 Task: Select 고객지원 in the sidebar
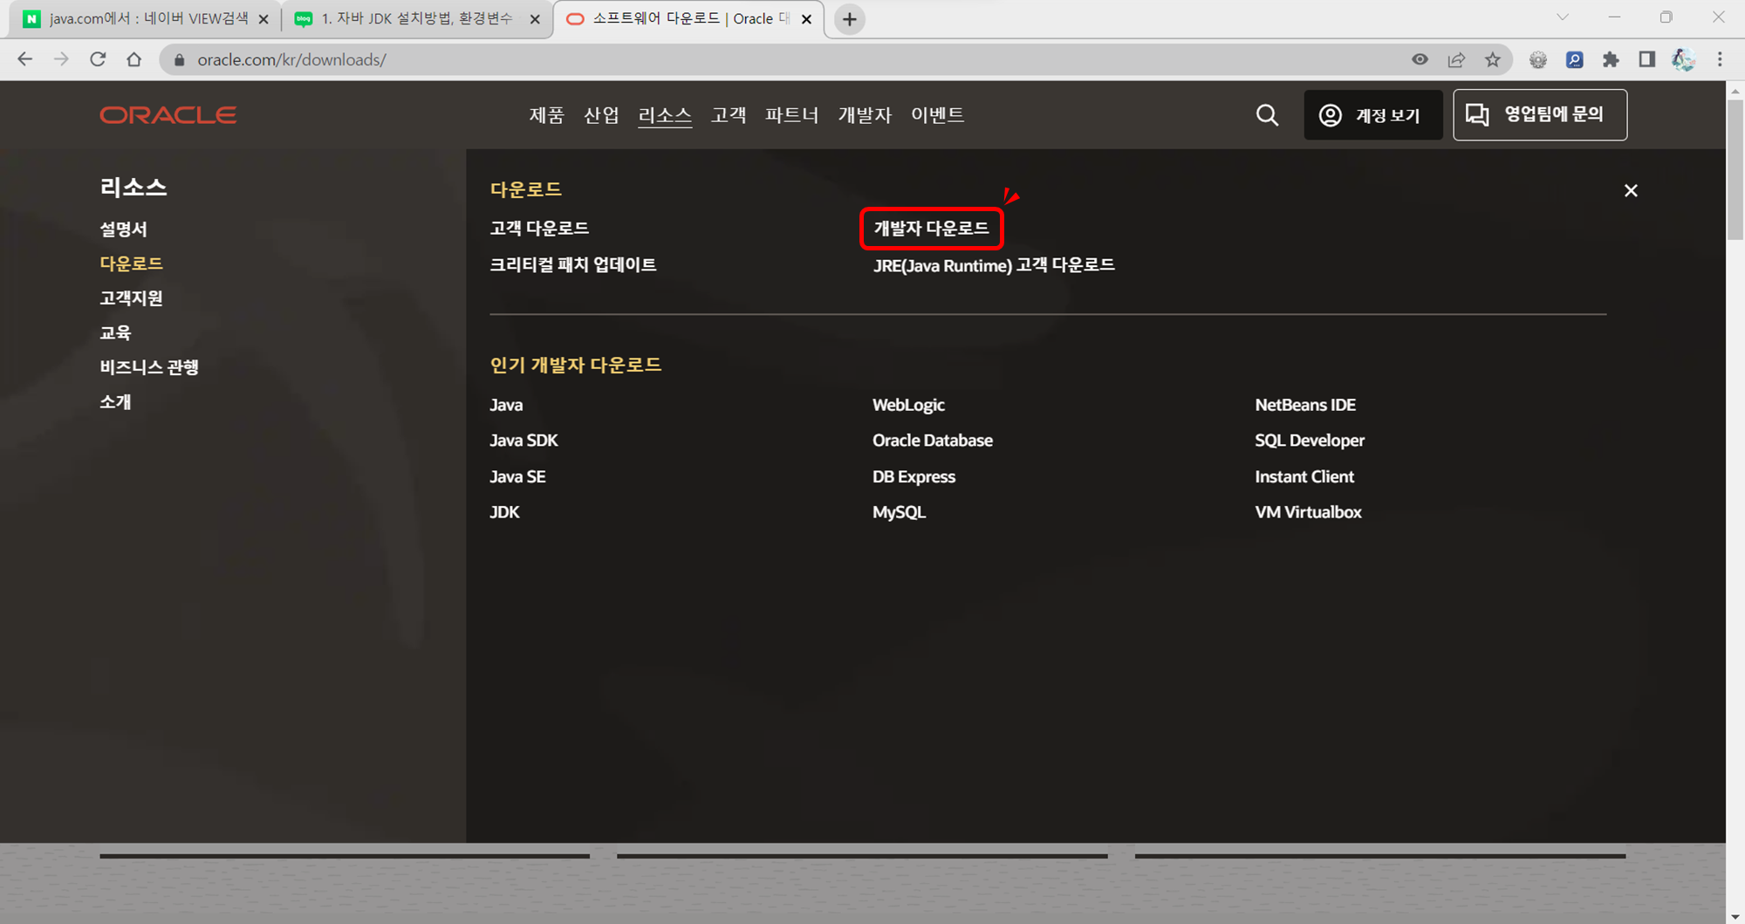click(131, 298)
